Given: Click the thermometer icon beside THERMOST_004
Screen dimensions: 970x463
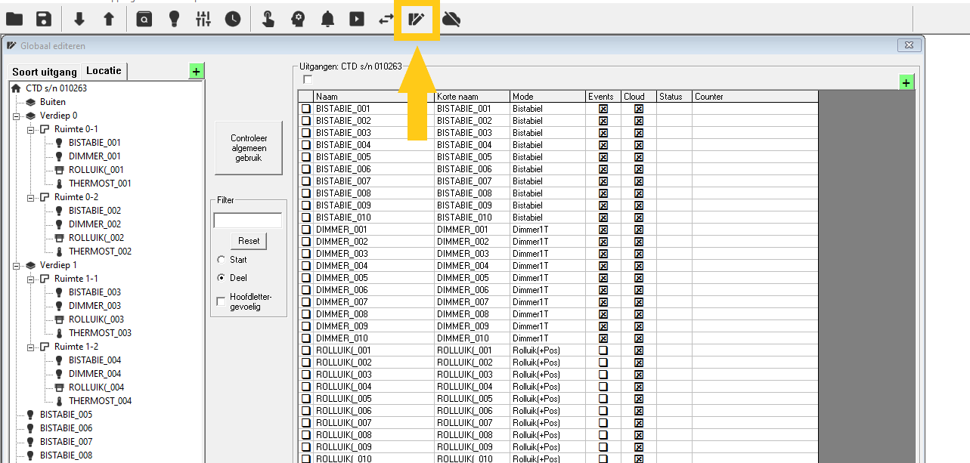Looking at the screenshot, I should click(59, 401).
